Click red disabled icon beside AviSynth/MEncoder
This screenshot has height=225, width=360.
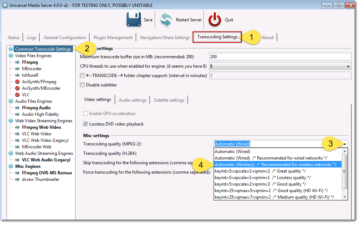pyautogui.click(x=17, y=88)
